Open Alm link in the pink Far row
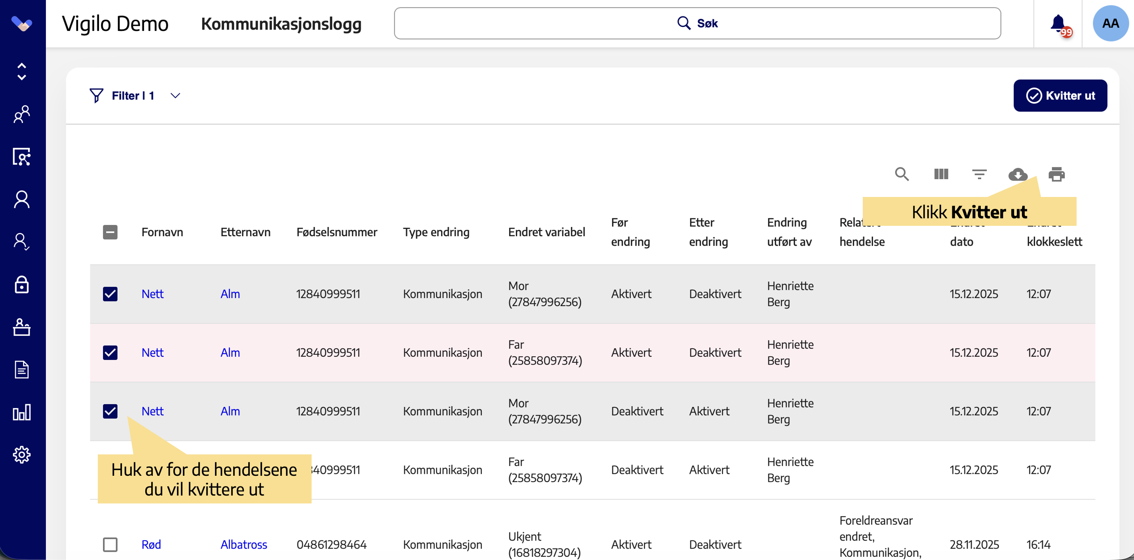The image size is (1134, 560). 230,352
